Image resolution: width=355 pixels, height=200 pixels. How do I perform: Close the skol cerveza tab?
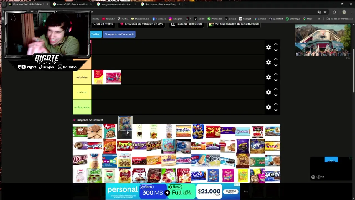click(x=179, y=4)
